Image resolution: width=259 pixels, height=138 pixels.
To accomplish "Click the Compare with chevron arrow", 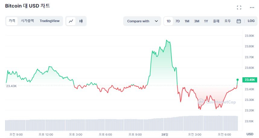I will (x=156, y=21).
